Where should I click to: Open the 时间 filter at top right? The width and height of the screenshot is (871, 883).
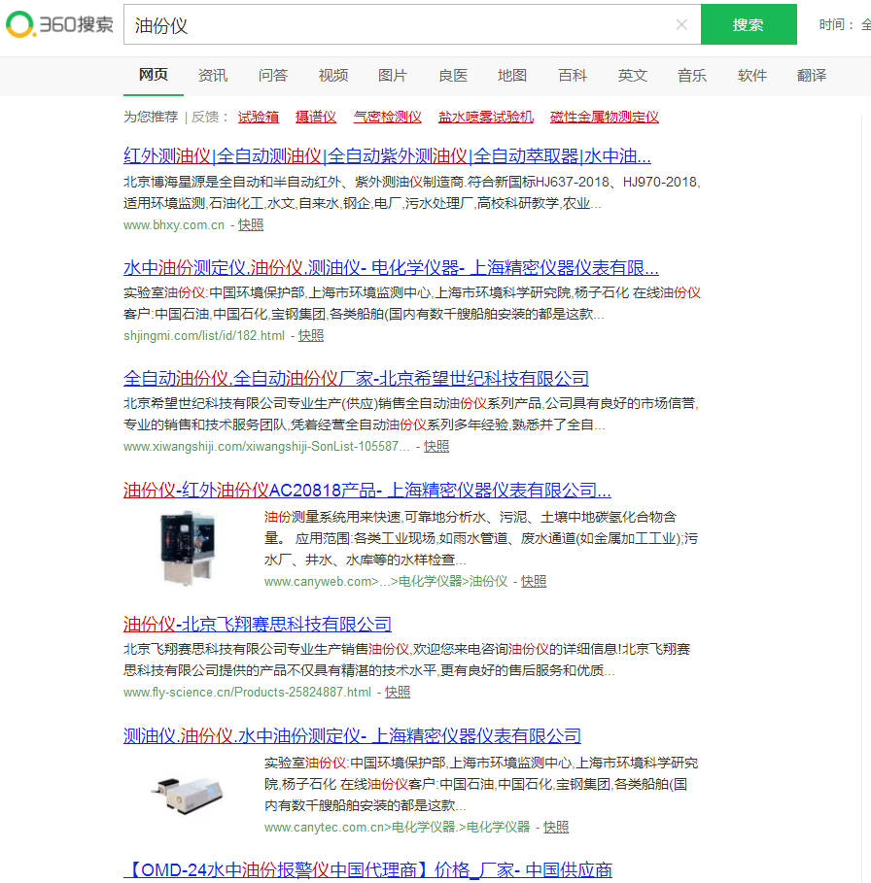coord(845,24)
